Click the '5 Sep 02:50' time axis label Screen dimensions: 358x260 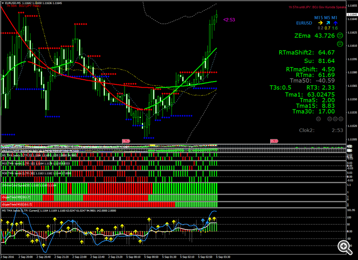(x=205, y=257)
